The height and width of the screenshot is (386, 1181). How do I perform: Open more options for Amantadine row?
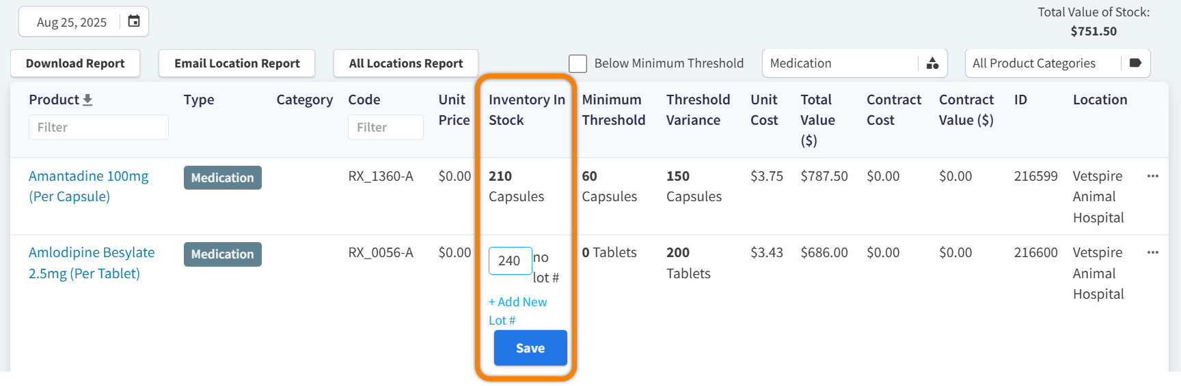[x=1152, y=176]
